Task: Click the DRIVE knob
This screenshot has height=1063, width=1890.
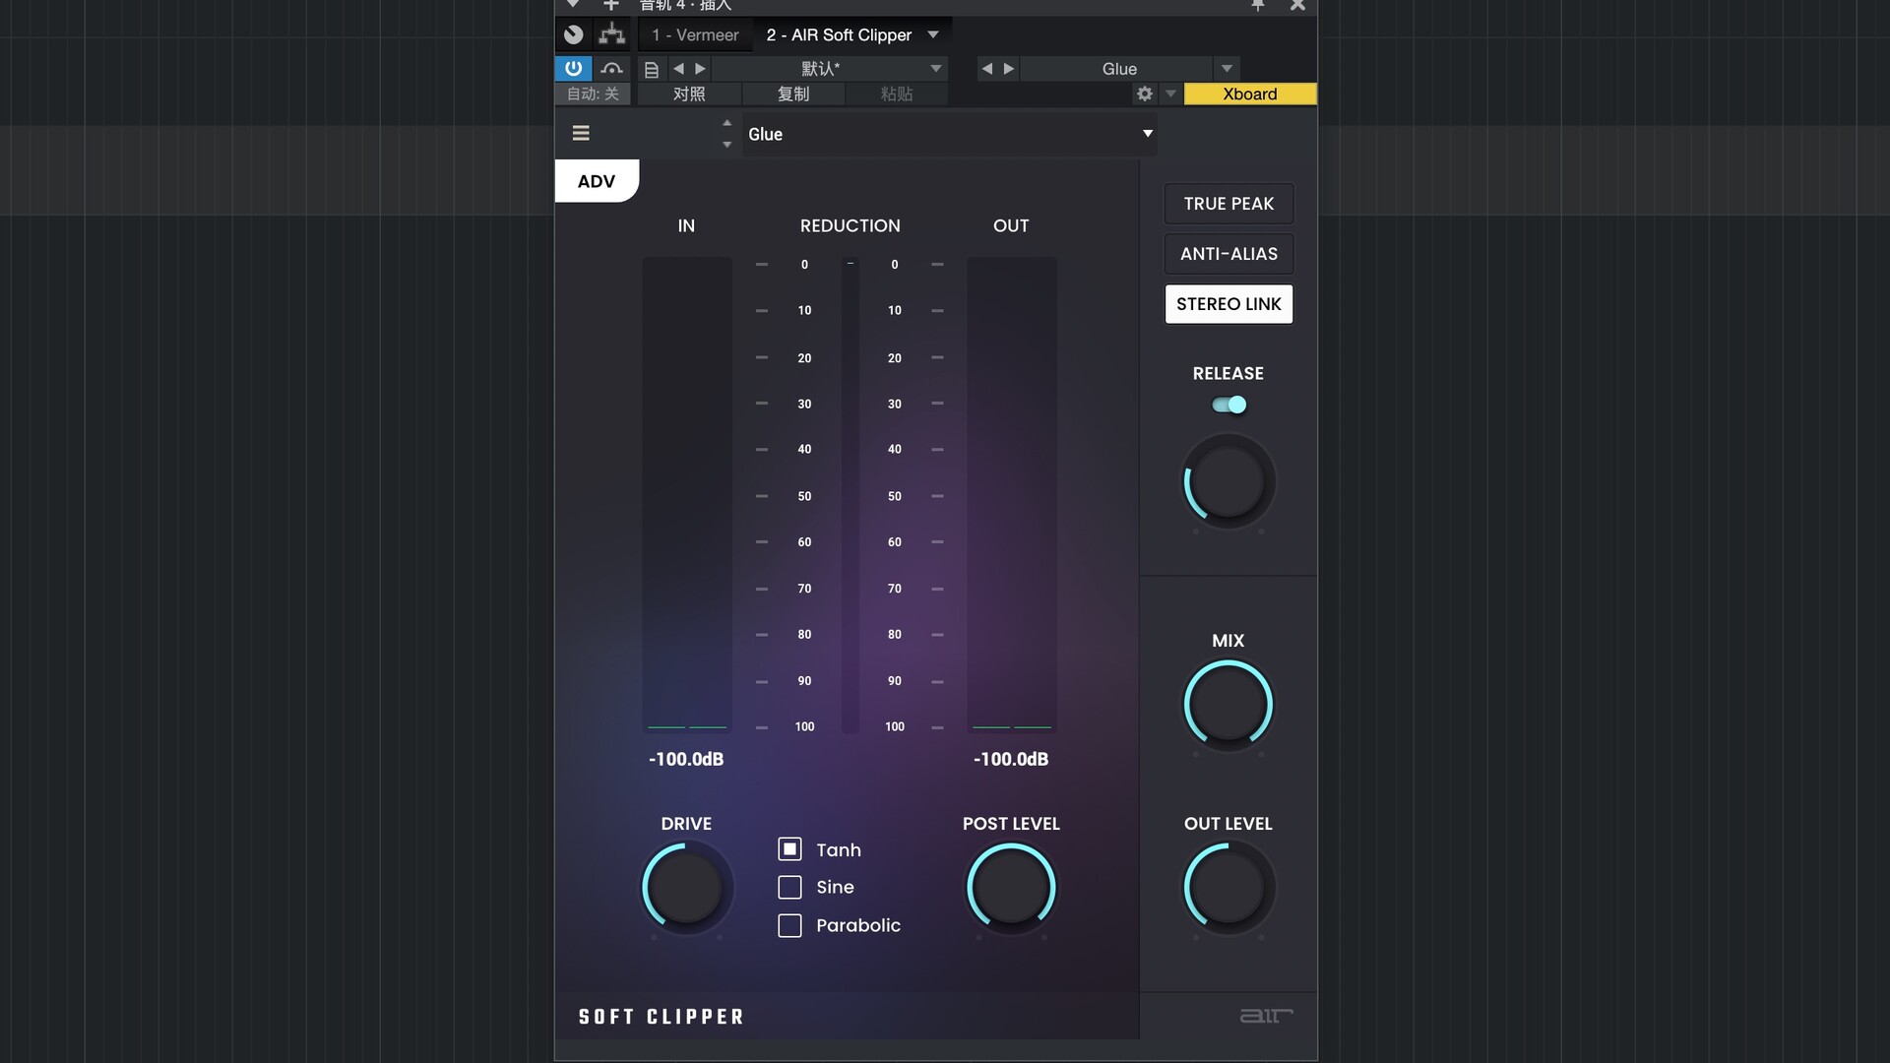Action: (x=686, y=887)
